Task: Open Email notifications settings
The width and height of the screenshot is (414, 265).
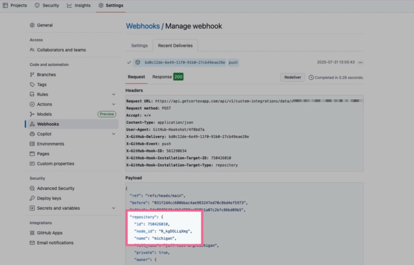Action: point(55,243)
